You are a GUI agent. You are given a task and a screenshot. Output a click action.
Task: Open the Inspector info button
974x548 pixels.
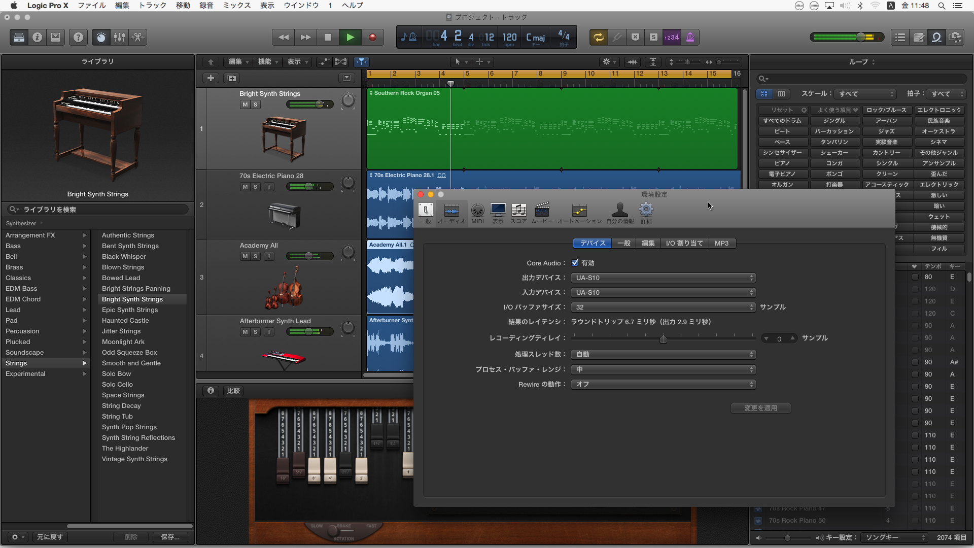pyautogui.click(x=37, y=37)
